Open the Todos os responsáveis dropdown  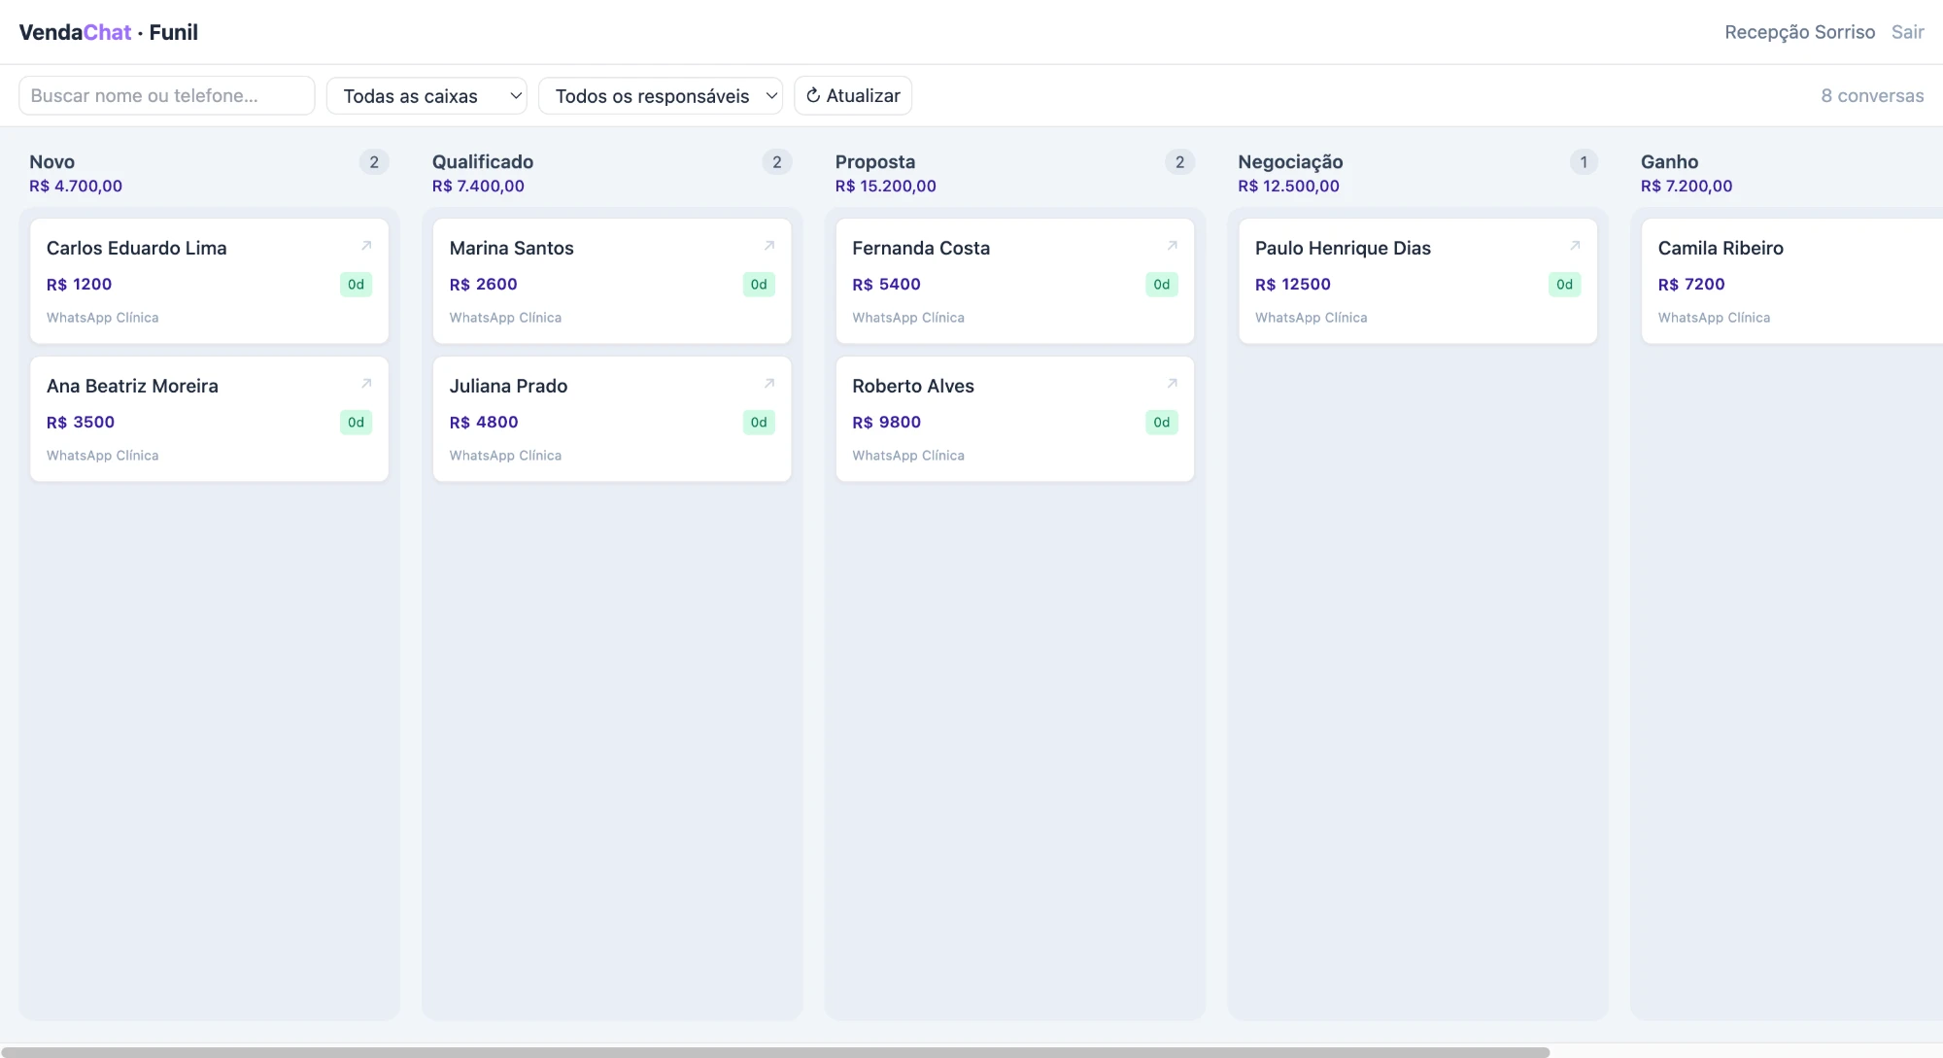coord(661,95)
